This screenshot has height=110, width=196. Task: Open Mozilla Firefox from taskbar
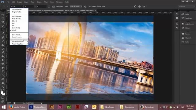click(x=17, y=107)
